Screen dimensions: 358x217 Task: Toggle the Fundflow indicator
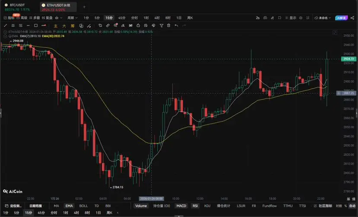click(x=269, y=206)
